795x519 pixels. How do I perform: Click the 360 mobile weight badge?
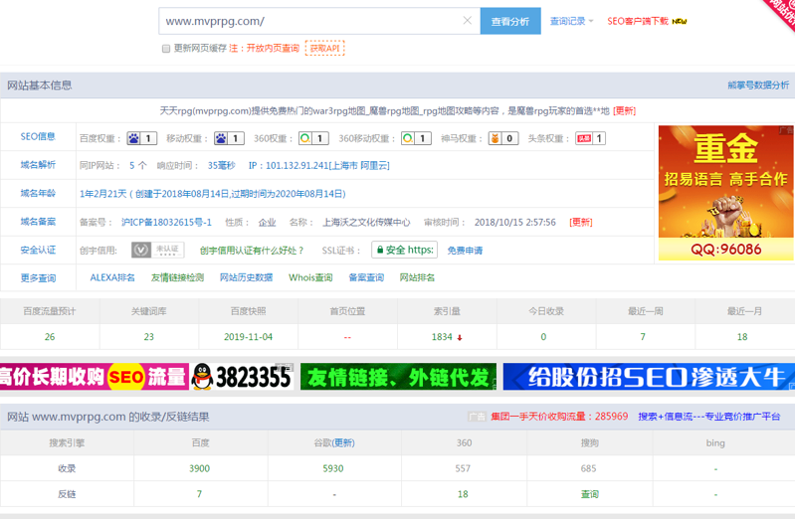(x=416, y=138)
